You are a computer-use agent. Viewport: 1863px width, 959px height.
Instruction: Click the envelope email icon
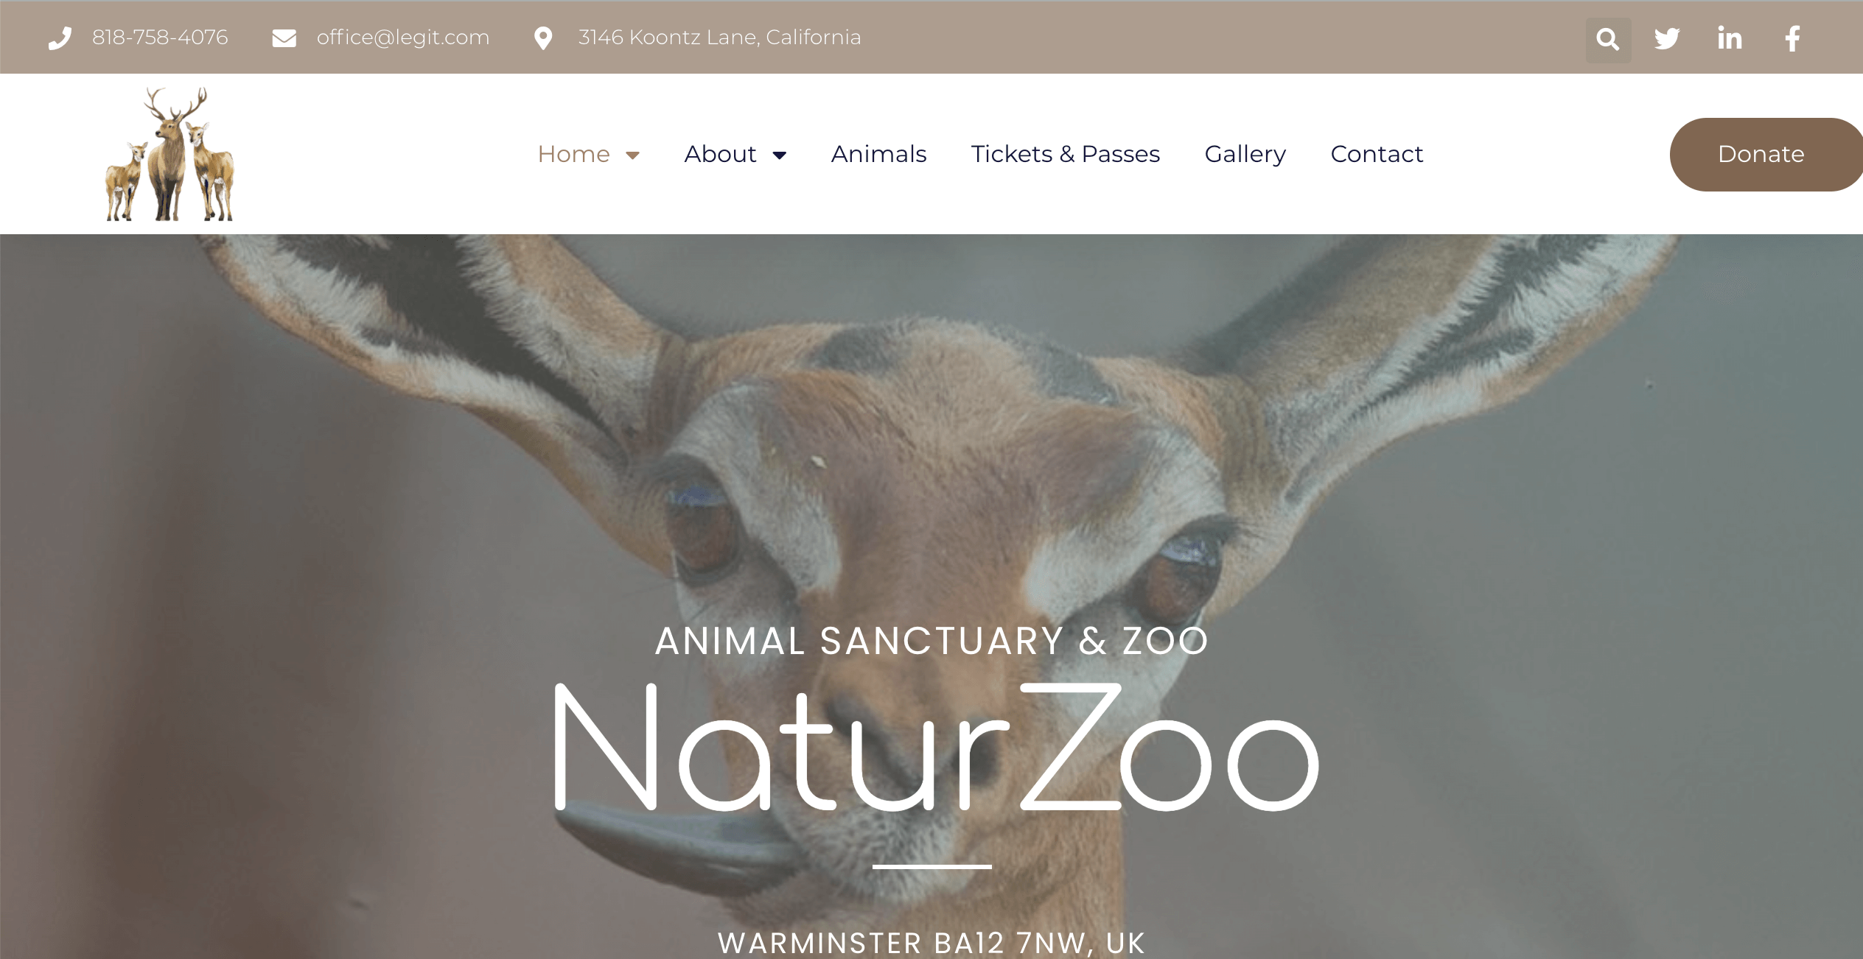tap(284, 38)
